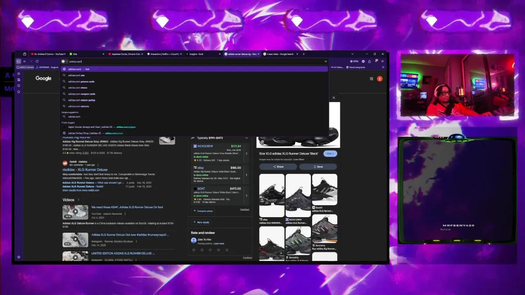Click Compare prices button
The image size is (525, 295).
pyautogui.click(x=203, y=211)
